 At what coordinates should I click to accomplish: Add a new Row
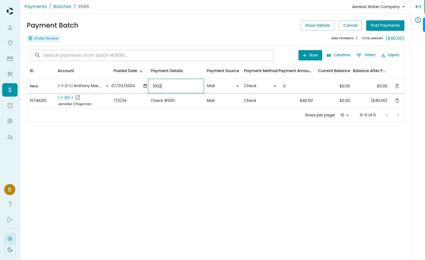(x=310, y=55)
